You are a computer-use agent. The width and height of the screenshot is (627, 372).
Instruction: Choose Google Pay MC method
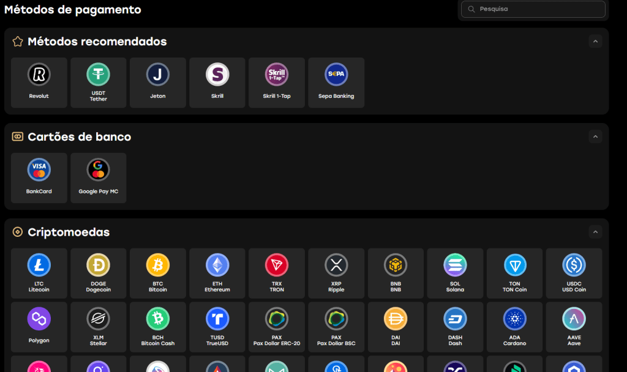99,178
